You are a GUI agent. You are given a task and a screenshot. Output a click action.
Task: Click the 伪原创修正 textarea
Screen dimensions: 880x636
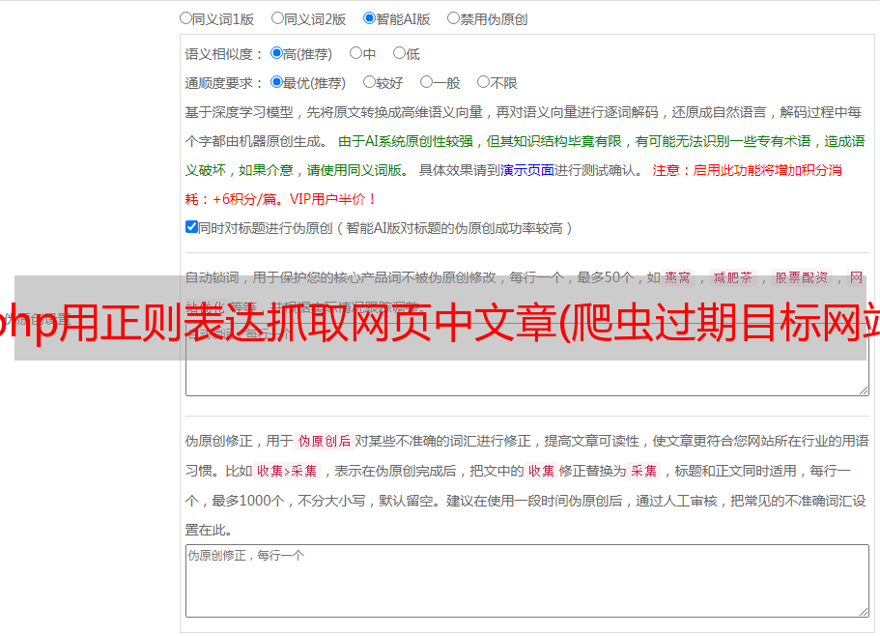pyautogui.click(x=527, y=581)
